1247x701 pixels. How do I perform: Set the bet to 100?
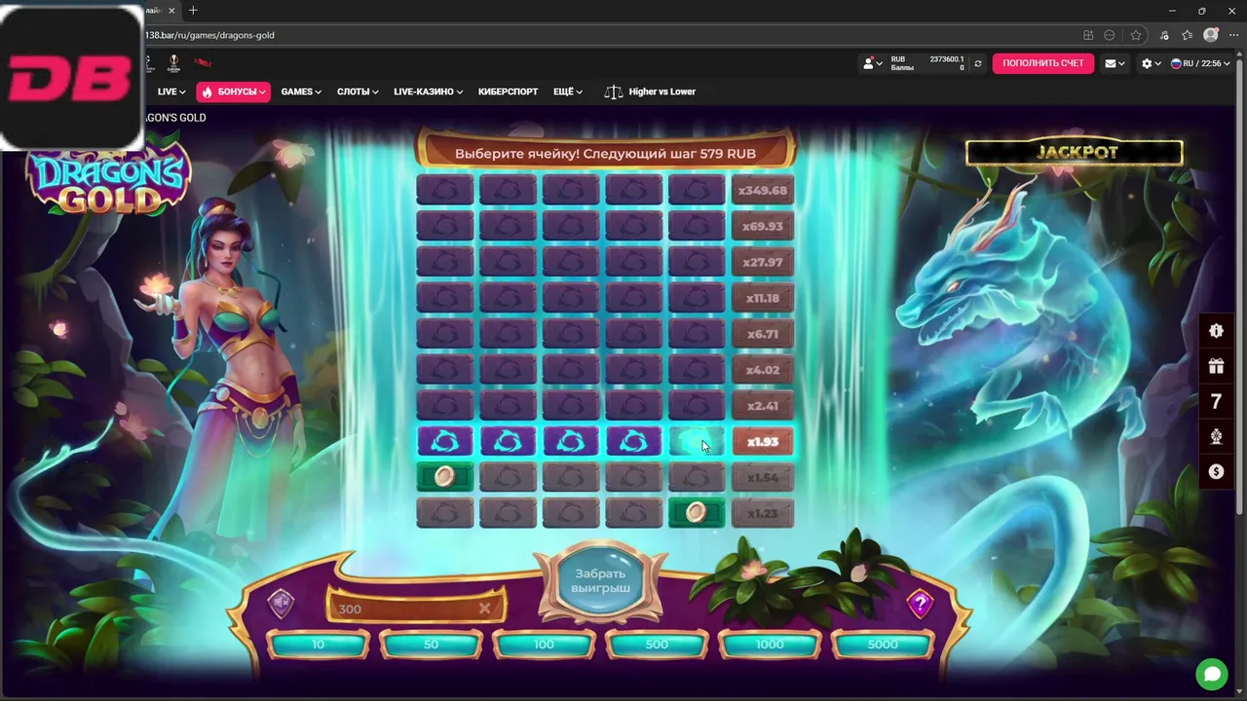[x=544, y=645]
